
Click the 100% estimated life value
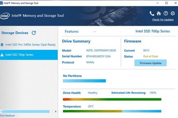click(x=153, y=93)
